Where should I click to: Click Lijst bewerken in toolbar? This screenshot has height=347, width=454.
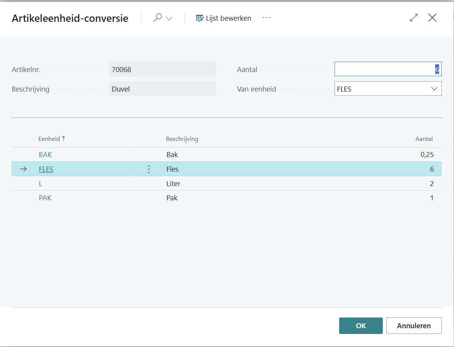(224, 18)
